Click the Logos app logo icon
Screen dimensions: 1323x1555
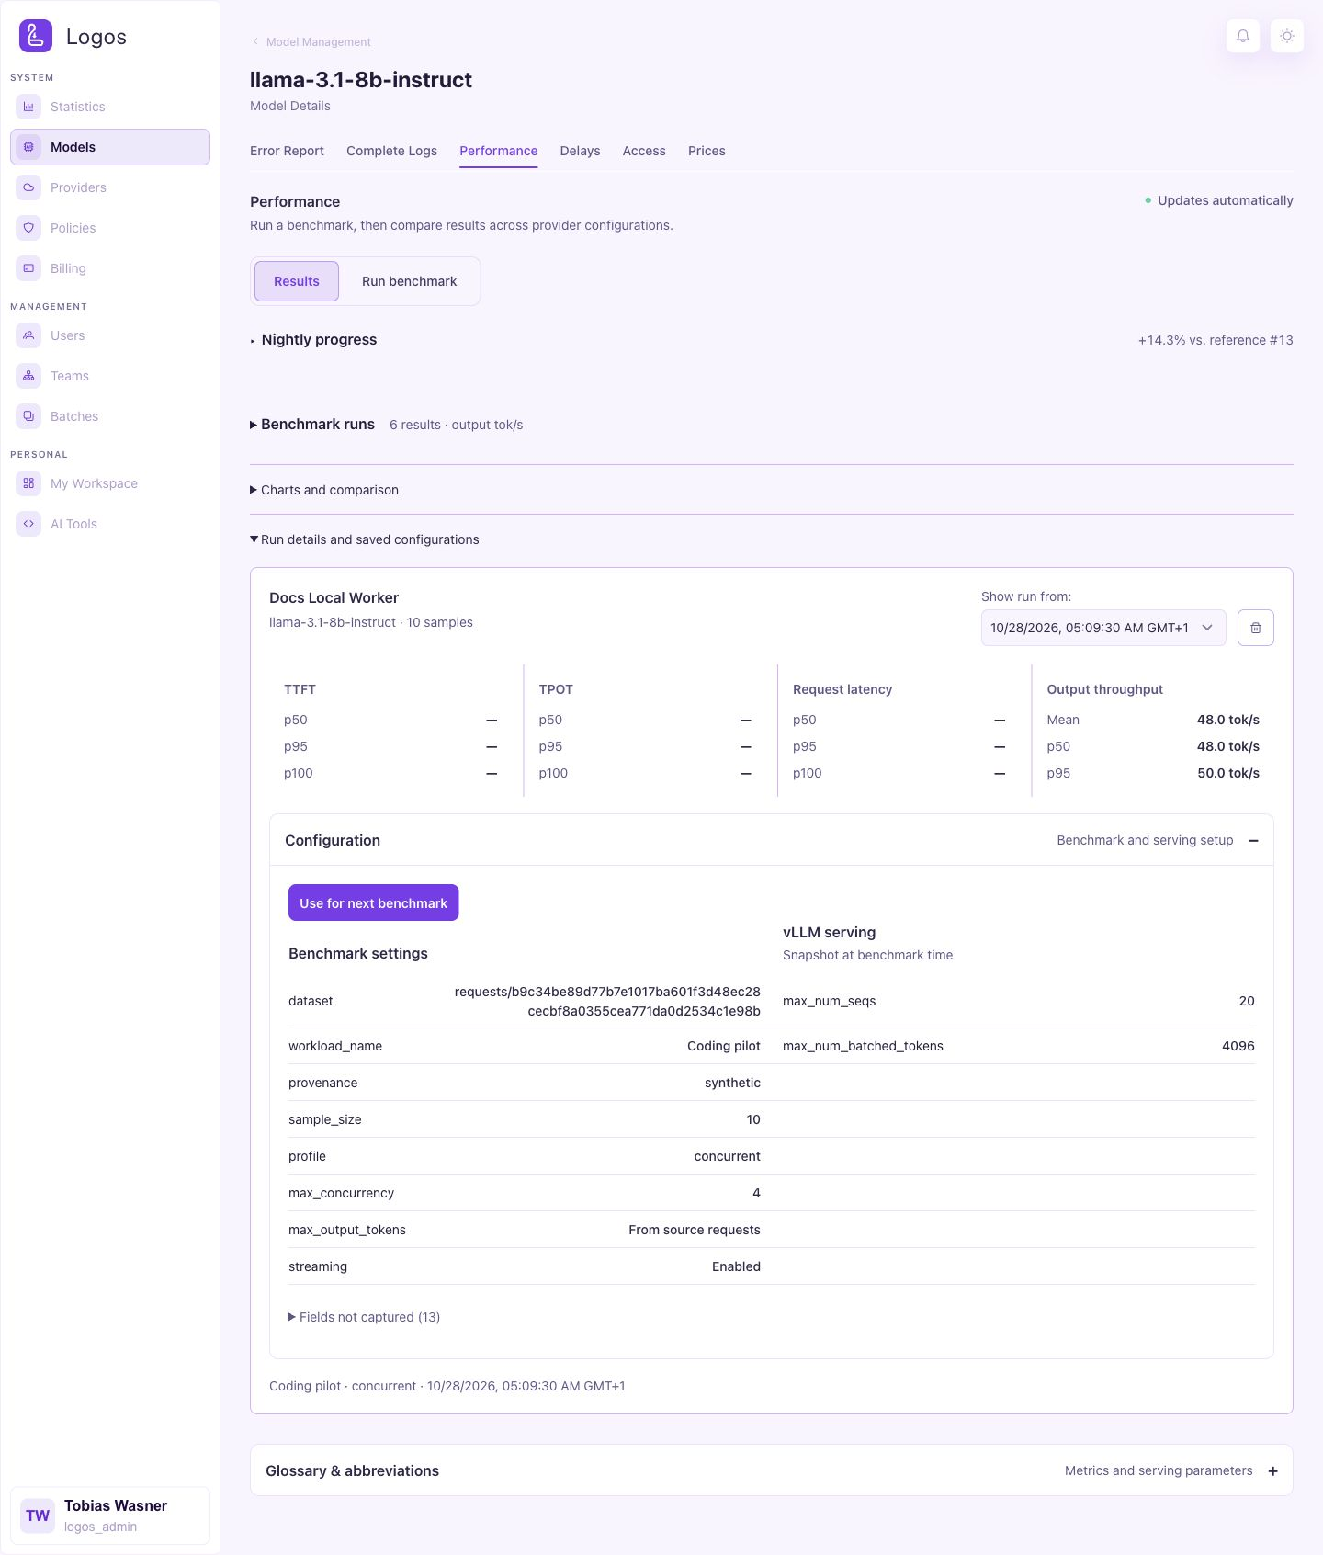coord(36,36)
